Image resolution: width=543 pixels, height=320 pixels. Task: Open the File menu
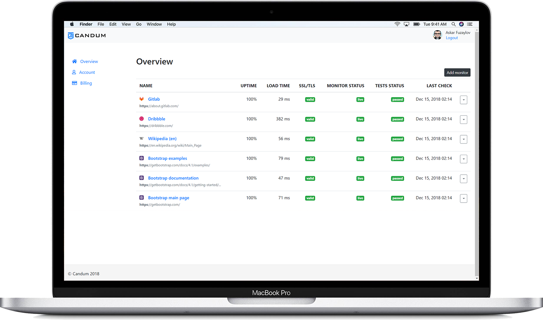(101, 24)
